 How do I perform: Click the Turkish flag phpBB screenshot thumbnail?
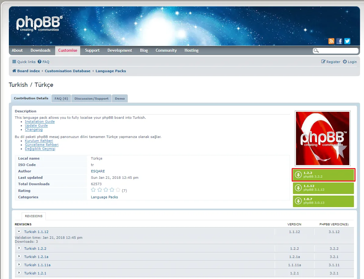[x=323, y=138]
